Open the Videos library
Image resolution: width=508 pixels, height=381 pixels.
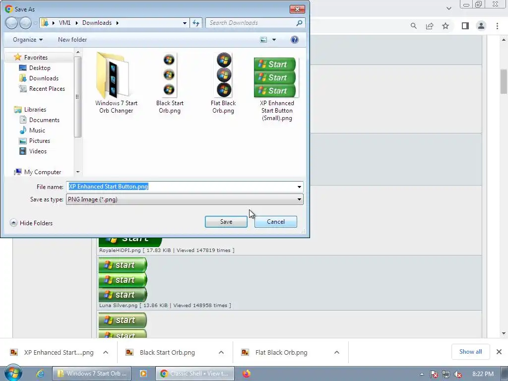tap(38, 151)
